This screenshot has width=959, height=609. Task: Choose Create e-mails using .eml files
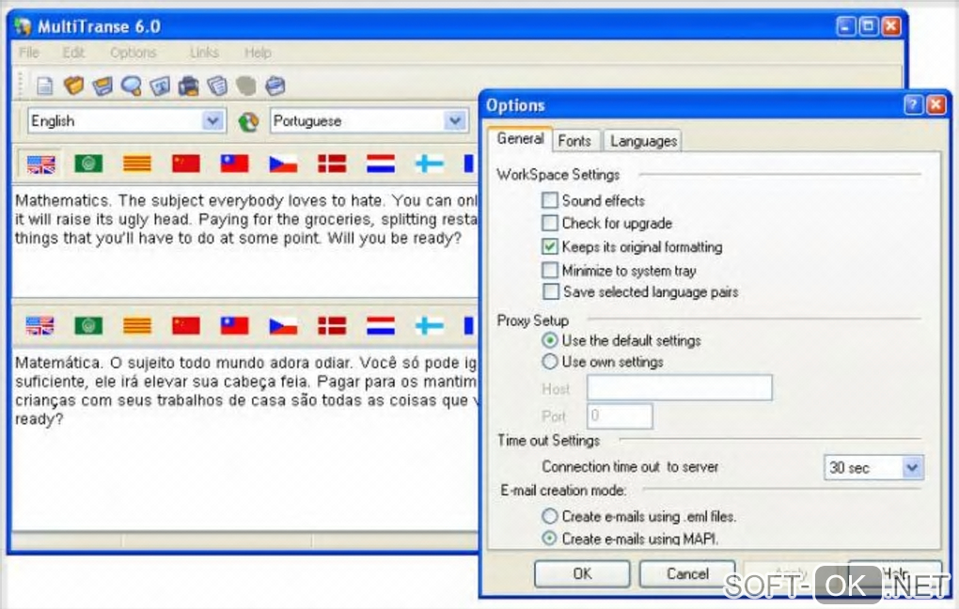coord(550,517)
